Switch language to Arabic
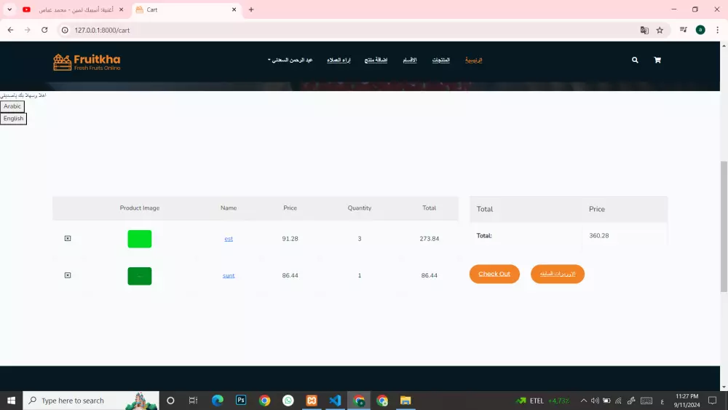Viewport: 728px width, 410px height. tap(12, 106)
